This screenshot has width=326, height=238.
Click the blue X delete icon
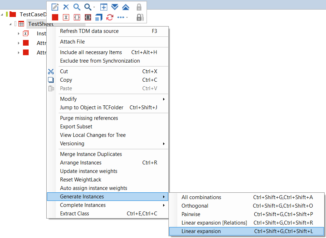66,7
